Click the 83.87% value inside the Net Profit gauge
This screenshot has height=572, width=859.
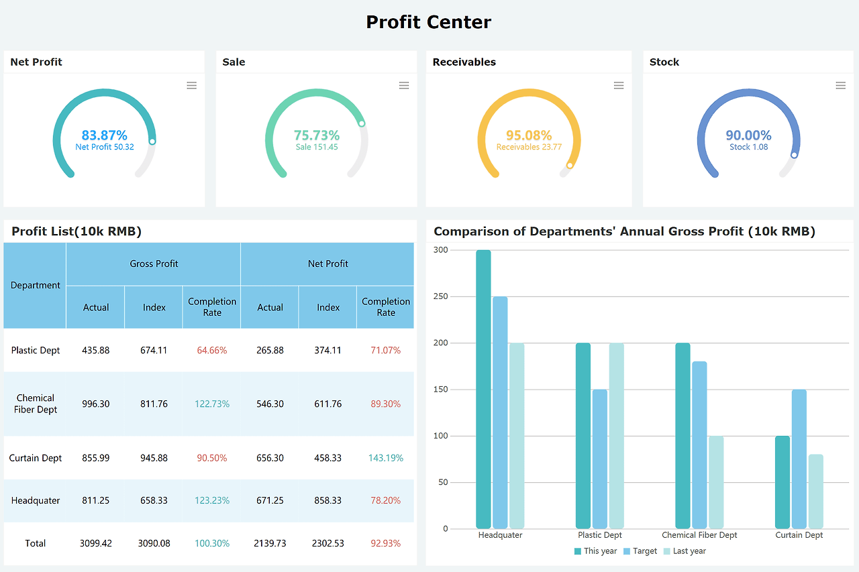pos(104,135)
